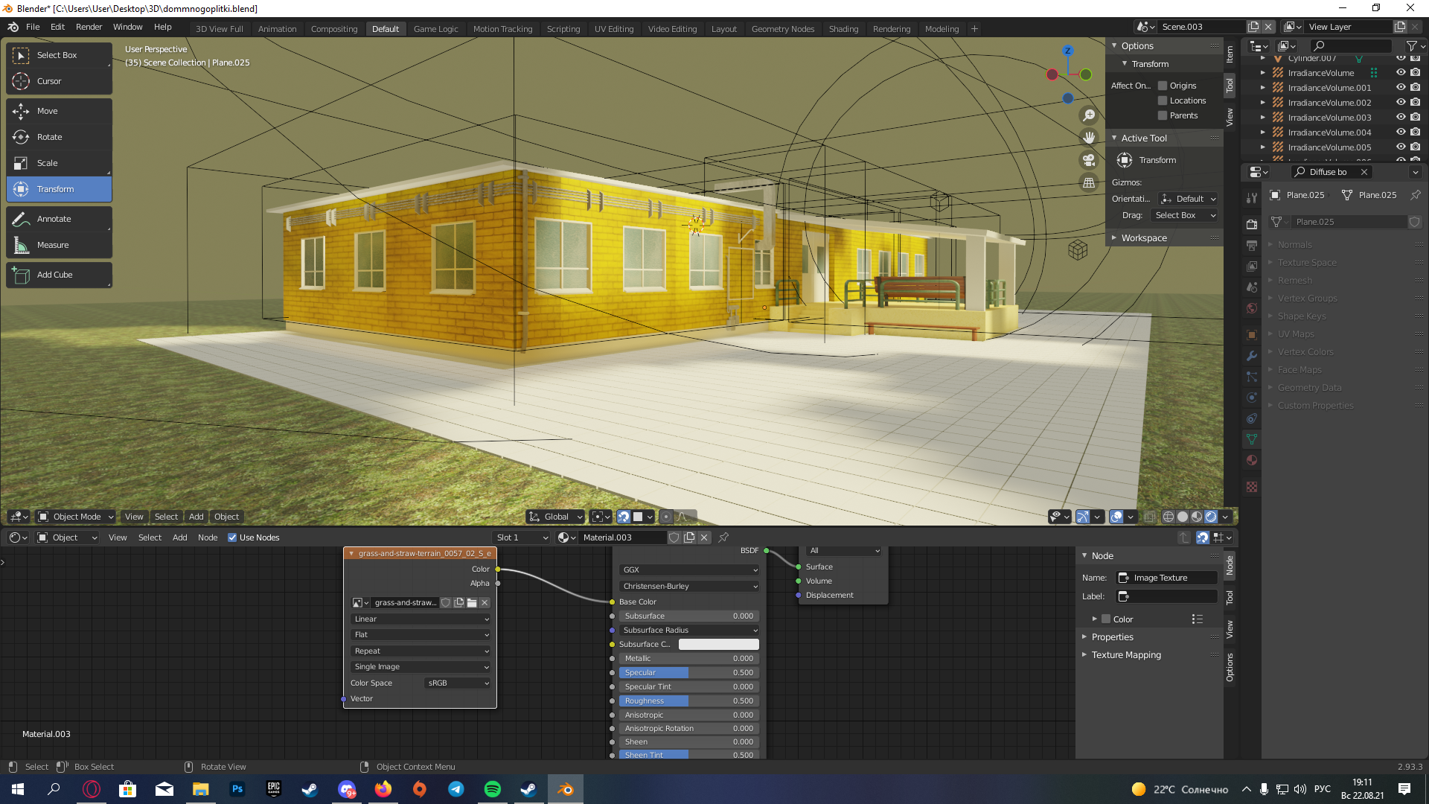
Task: Open the Spotify icon in taskbar
Action: (x=492, y=789)
